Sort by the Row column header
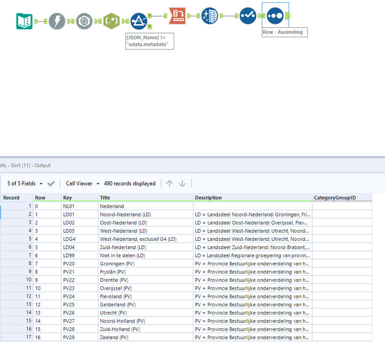Viewport: 385px width, 342px height. (x=47, y=198)
